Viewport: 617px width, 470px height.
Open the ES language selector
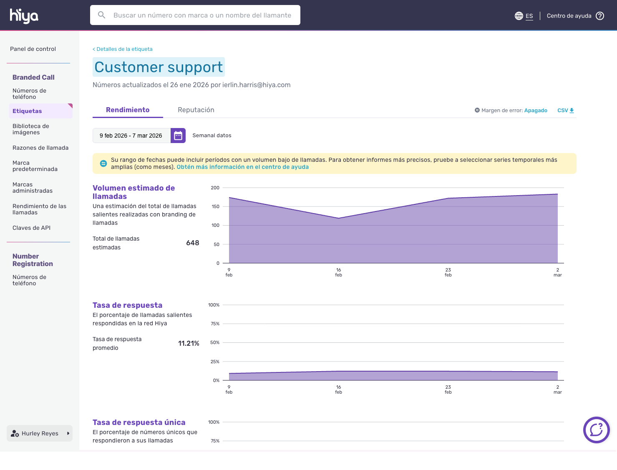pos(529,16)
